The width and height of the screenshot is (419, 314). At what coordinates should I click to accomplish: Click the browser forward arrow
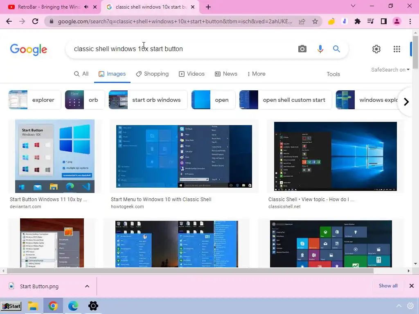coord(22,21)
